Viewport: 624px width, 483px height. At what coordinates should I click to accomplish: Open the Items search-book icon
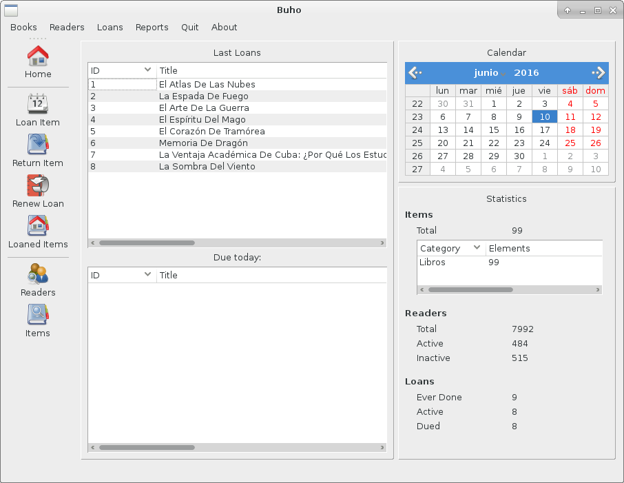(38, 315)
